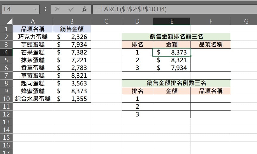Select column C header
Screen dimensions: 257x154
[x=106, y=21]
